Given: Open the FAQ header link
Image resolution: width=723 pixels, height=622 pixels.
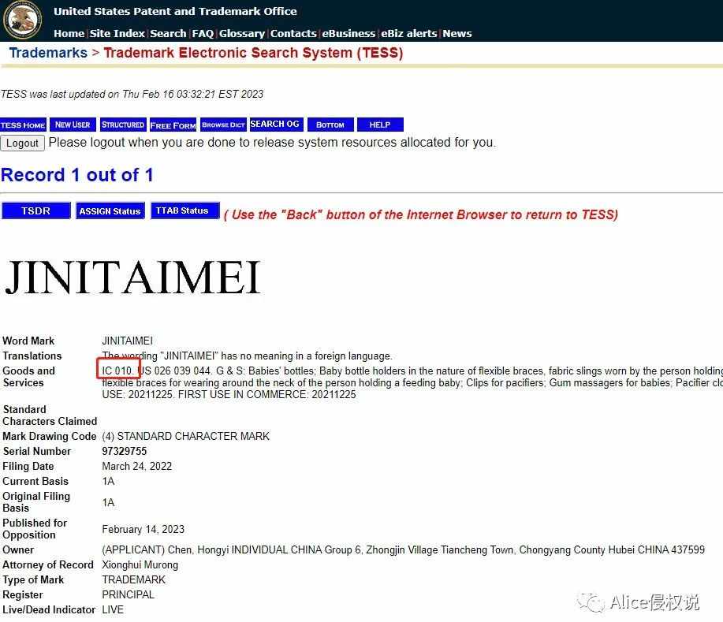Looking at the screenshot, I should pos(203,34).
